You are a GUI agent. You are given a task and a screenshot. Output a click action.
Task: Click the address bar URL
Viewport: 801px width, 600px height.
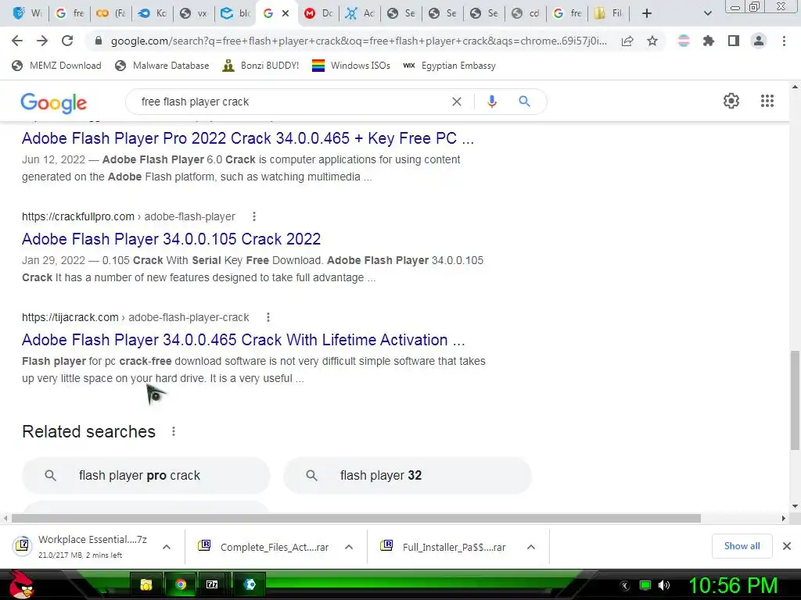358,41
